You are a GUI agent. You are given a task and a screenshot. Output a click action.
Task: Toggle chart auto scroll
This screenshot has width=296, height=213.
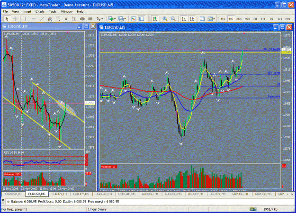(184, 19)
